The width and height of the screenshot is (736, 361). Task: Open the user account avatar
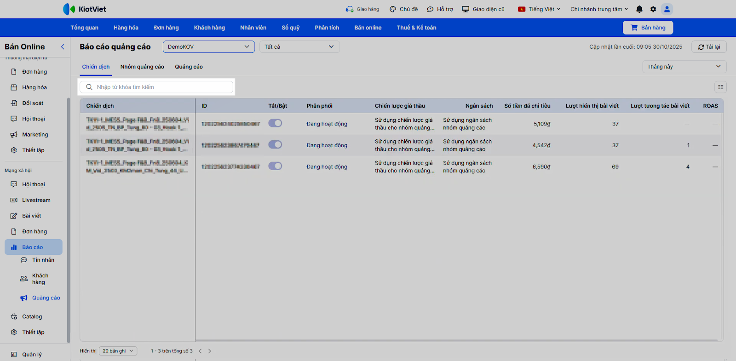click(667, 9)
